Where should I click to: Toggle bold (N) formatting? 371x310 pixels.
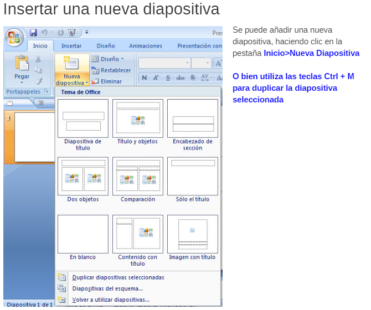[144, 77]
